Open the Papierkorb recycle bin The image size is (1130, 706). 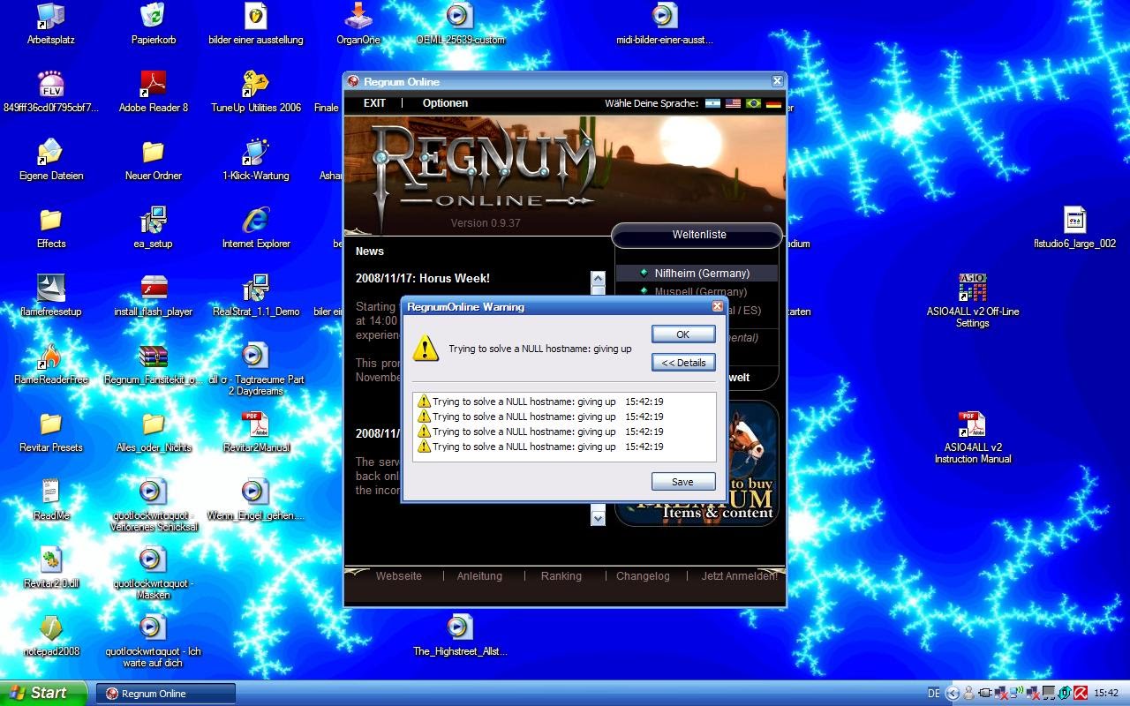154,26
